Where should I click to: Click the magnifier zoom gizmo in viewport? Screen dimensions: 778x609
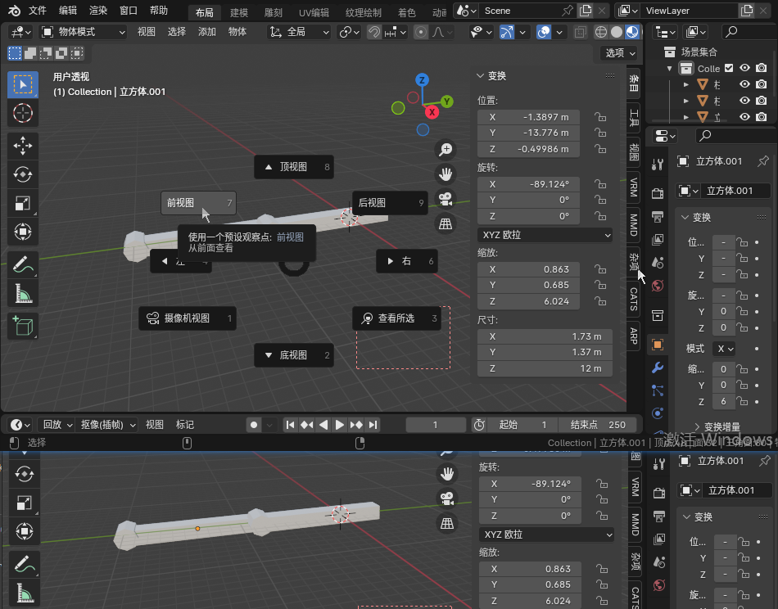(446, 150)
